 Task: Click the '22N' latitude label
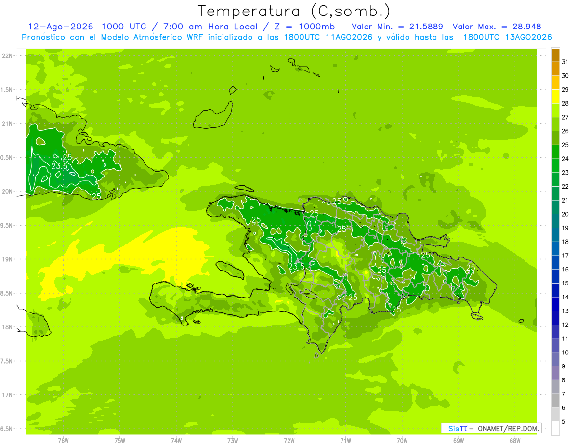tap(8, 56)
